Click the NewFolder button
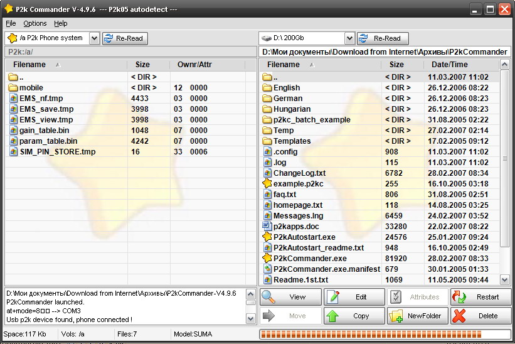This screenshot has width=515, height=344. tap(418, 316)
